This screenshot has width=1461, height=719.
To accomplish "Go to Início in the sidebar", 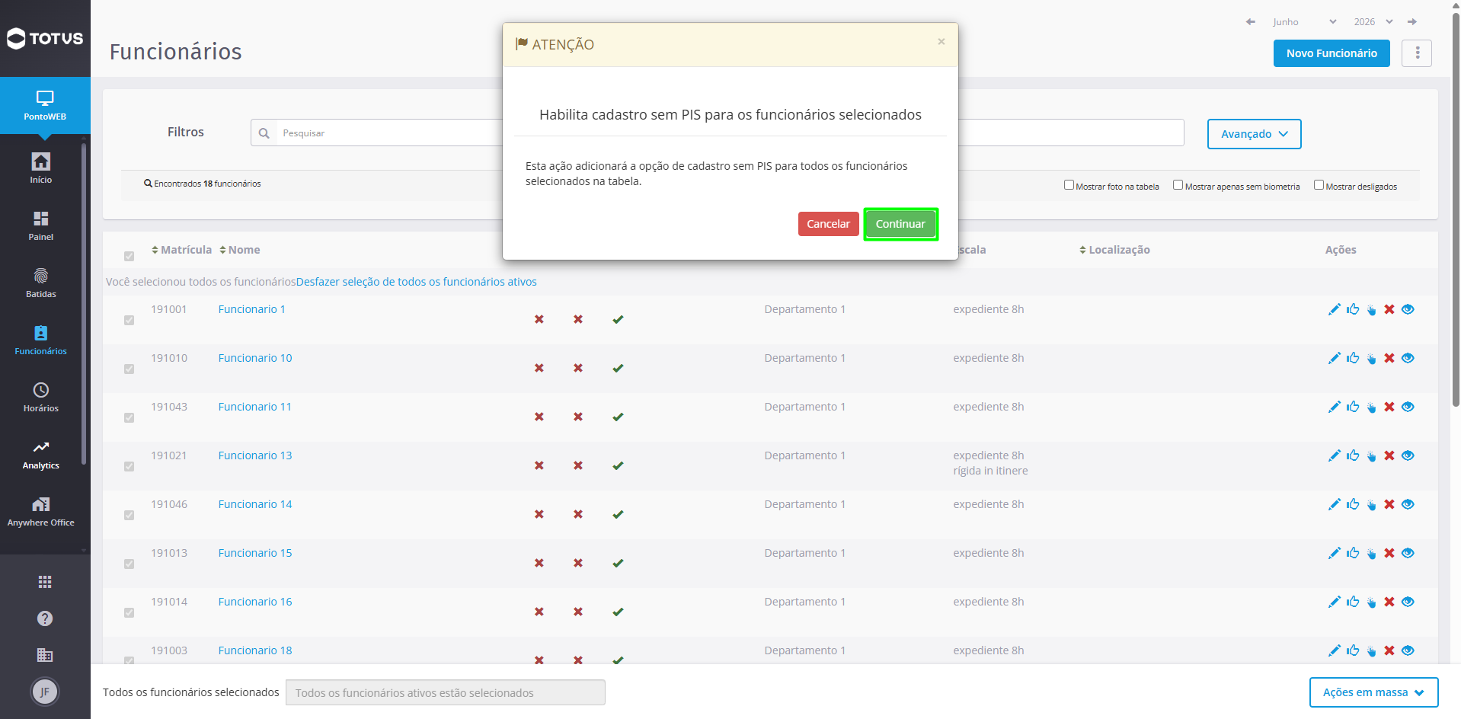I will 41,168.
